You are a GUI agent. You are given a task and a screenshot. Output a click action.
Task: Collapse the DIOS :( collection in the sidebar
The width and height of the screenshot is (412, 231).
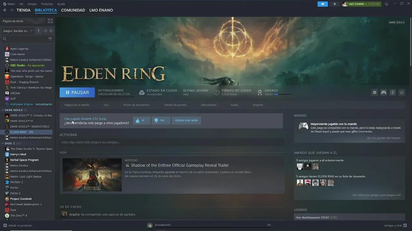3,143
